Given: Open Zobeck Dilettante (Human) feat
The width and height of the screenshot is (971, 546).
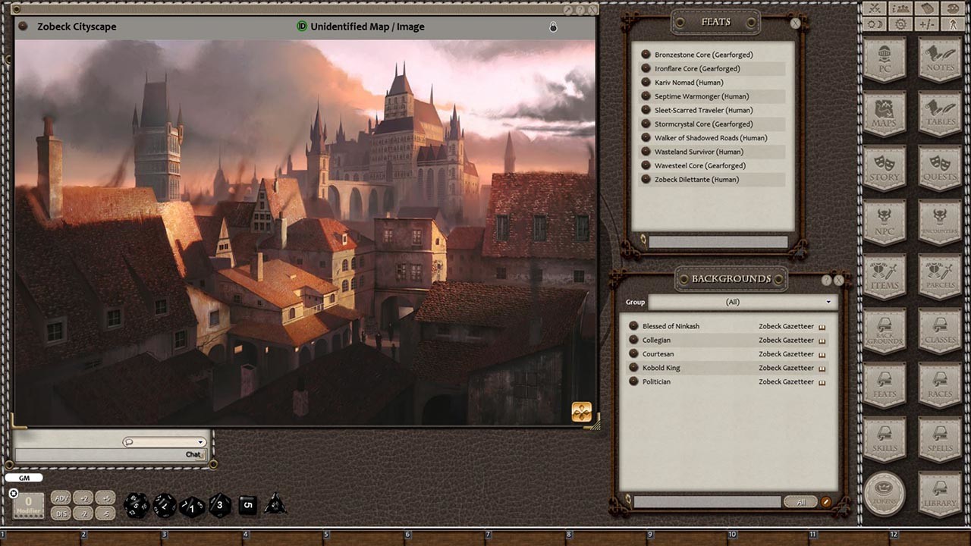Looking at the screenshot, I should (x=696, y=180).
